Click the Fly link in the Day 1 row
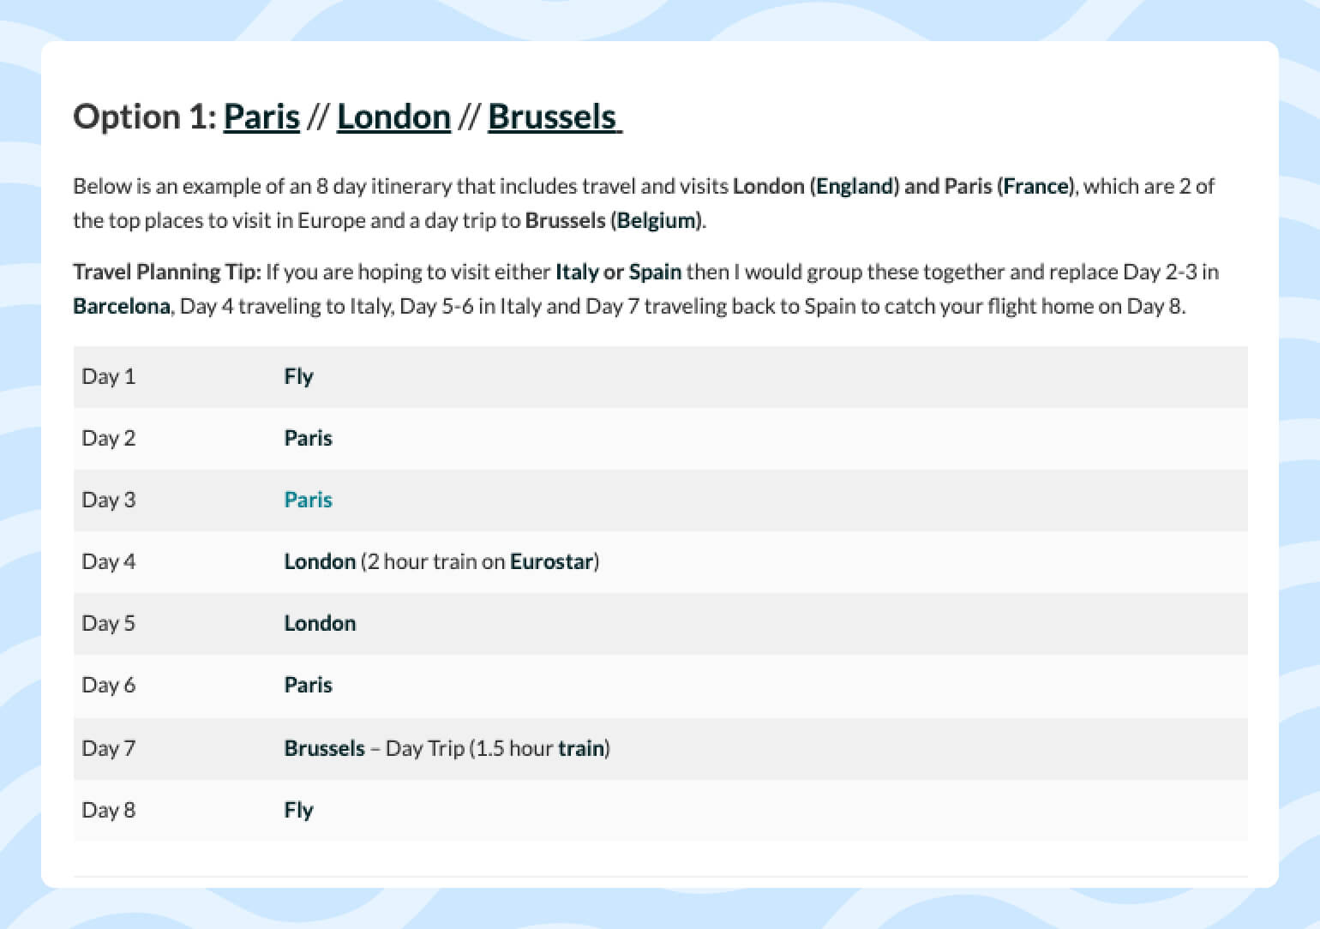The height and width of the screenshot is (929, 1320). coord(298,376)
